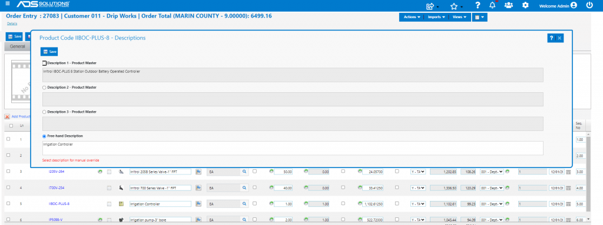Switch to the General tab

pyautogui.click(x=17, y=46)
